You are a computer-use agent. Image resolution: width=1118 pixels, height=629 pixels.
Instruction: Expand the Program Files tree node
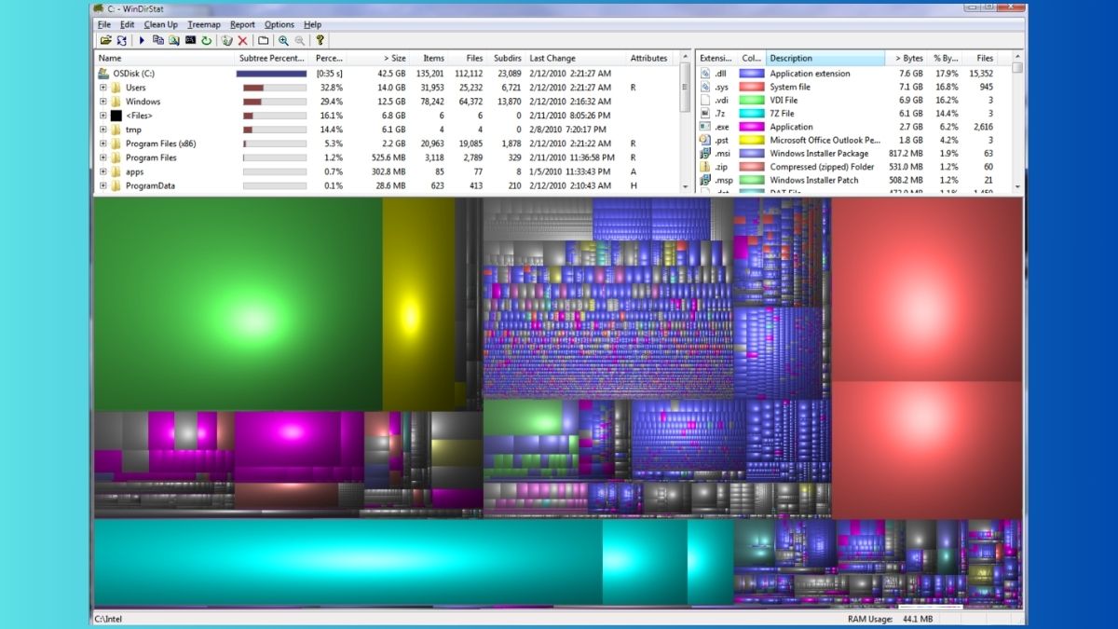pyautogui.click(x=103, y=157)
